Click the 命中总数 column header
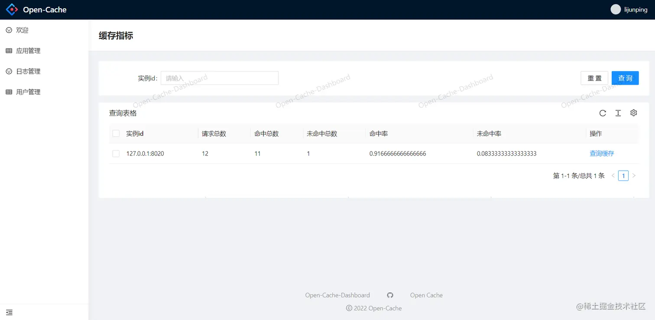This screenshot has width=655, height=320. click(x=266, y=133)
